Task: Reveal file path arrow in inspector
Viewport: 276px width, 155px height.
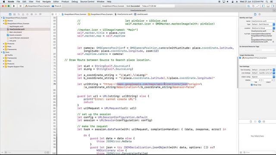Action: point(273,42)
